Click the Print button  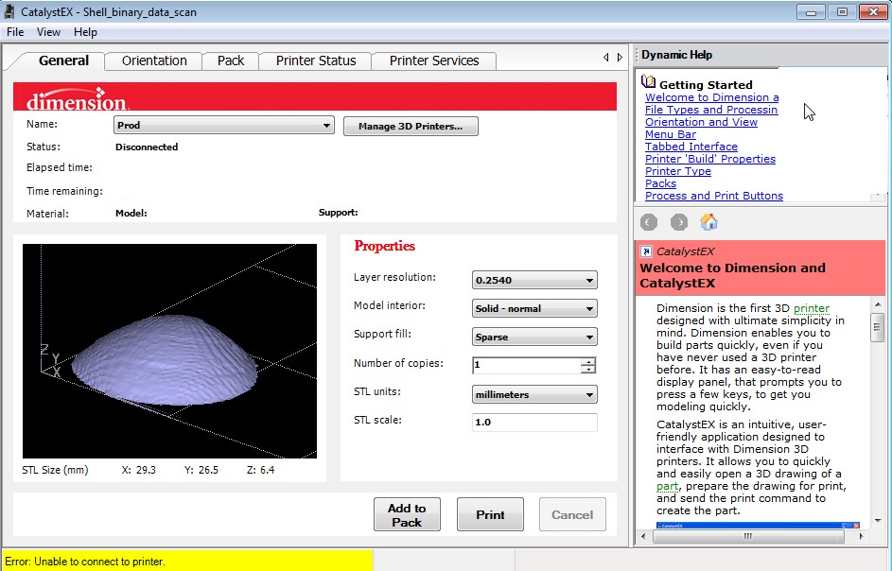[490, 514]
